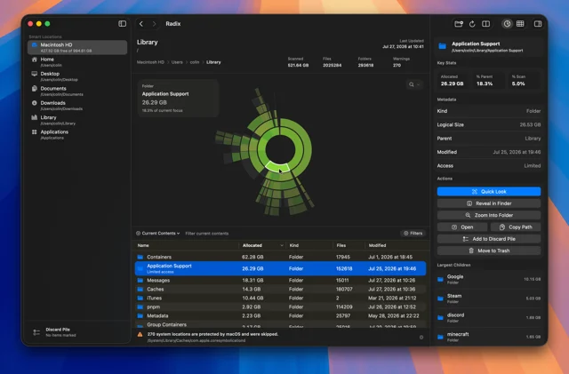Image resolution: width=569 pixels, height=374 pixels.
Task: Click Add to Discard Pile button
Action: point(489,239)
